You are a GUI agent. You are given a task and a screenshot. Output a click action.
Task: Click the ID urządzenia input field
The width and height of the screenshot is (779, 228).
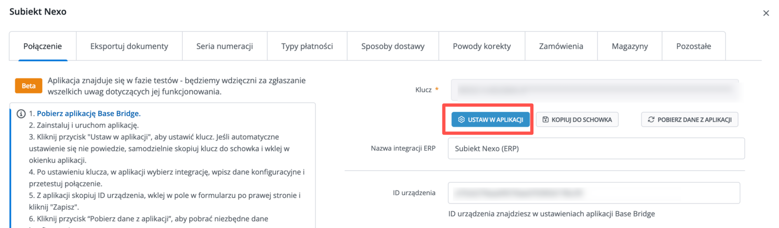pos(594,193)
